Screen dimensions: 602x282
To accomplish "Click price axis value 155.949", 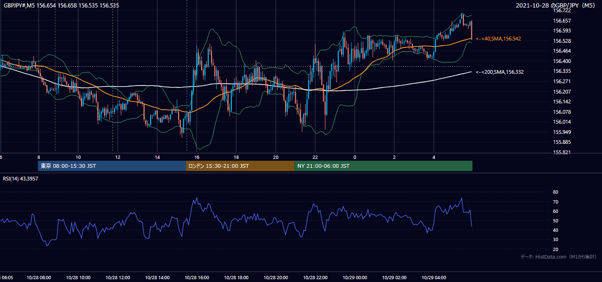I will (562, 132).
